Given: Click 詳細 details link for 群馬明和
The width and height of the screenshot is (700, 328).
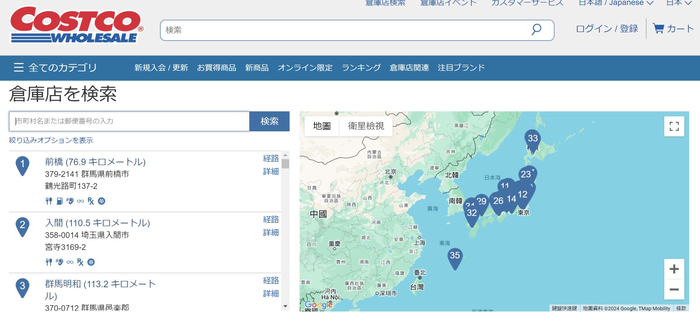Looking at the screenshot, I should 271,293.
